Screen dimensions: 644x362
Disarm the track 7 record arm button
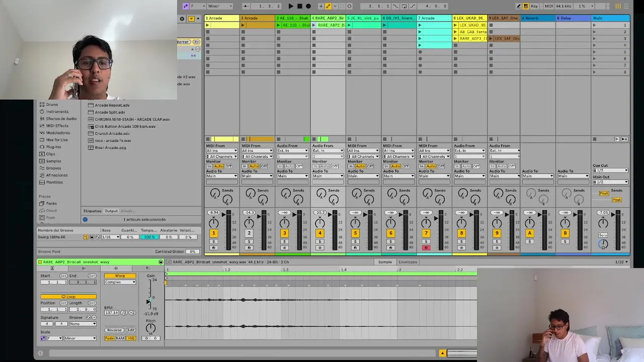(x=426, y=247)
